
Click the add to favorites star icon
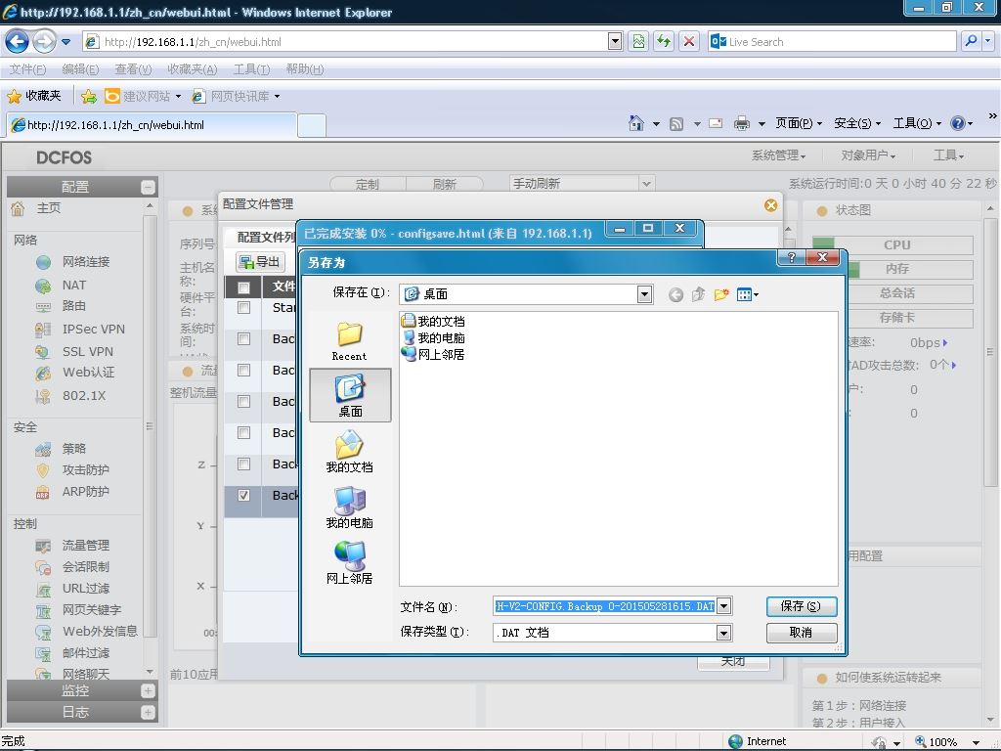click(x=89, y=97)
